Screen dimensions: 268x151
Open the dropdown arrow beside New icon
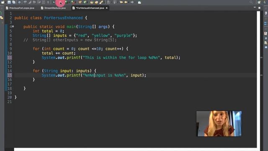[5, 2]
